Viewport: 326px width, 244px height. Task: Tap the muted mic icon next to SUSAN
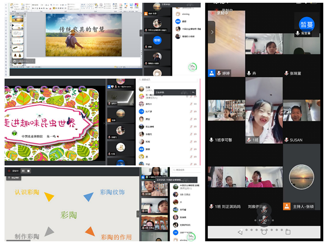pos(286,140)
